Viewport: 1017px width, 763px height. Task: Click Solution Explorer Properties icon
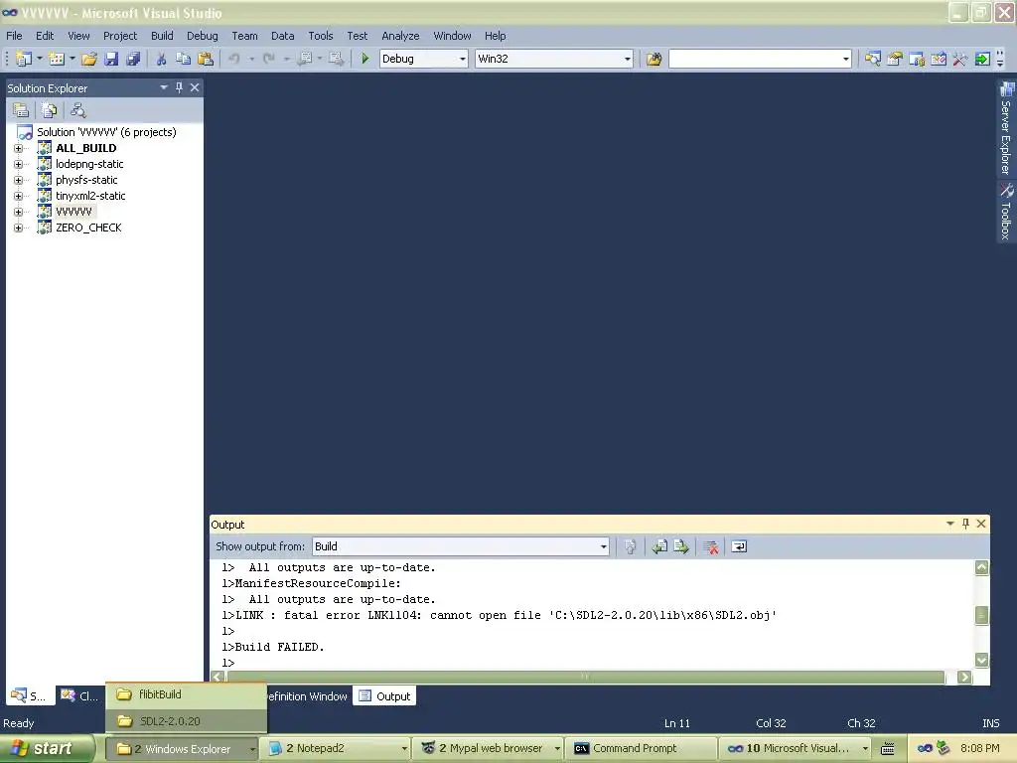tap(21, 110)
